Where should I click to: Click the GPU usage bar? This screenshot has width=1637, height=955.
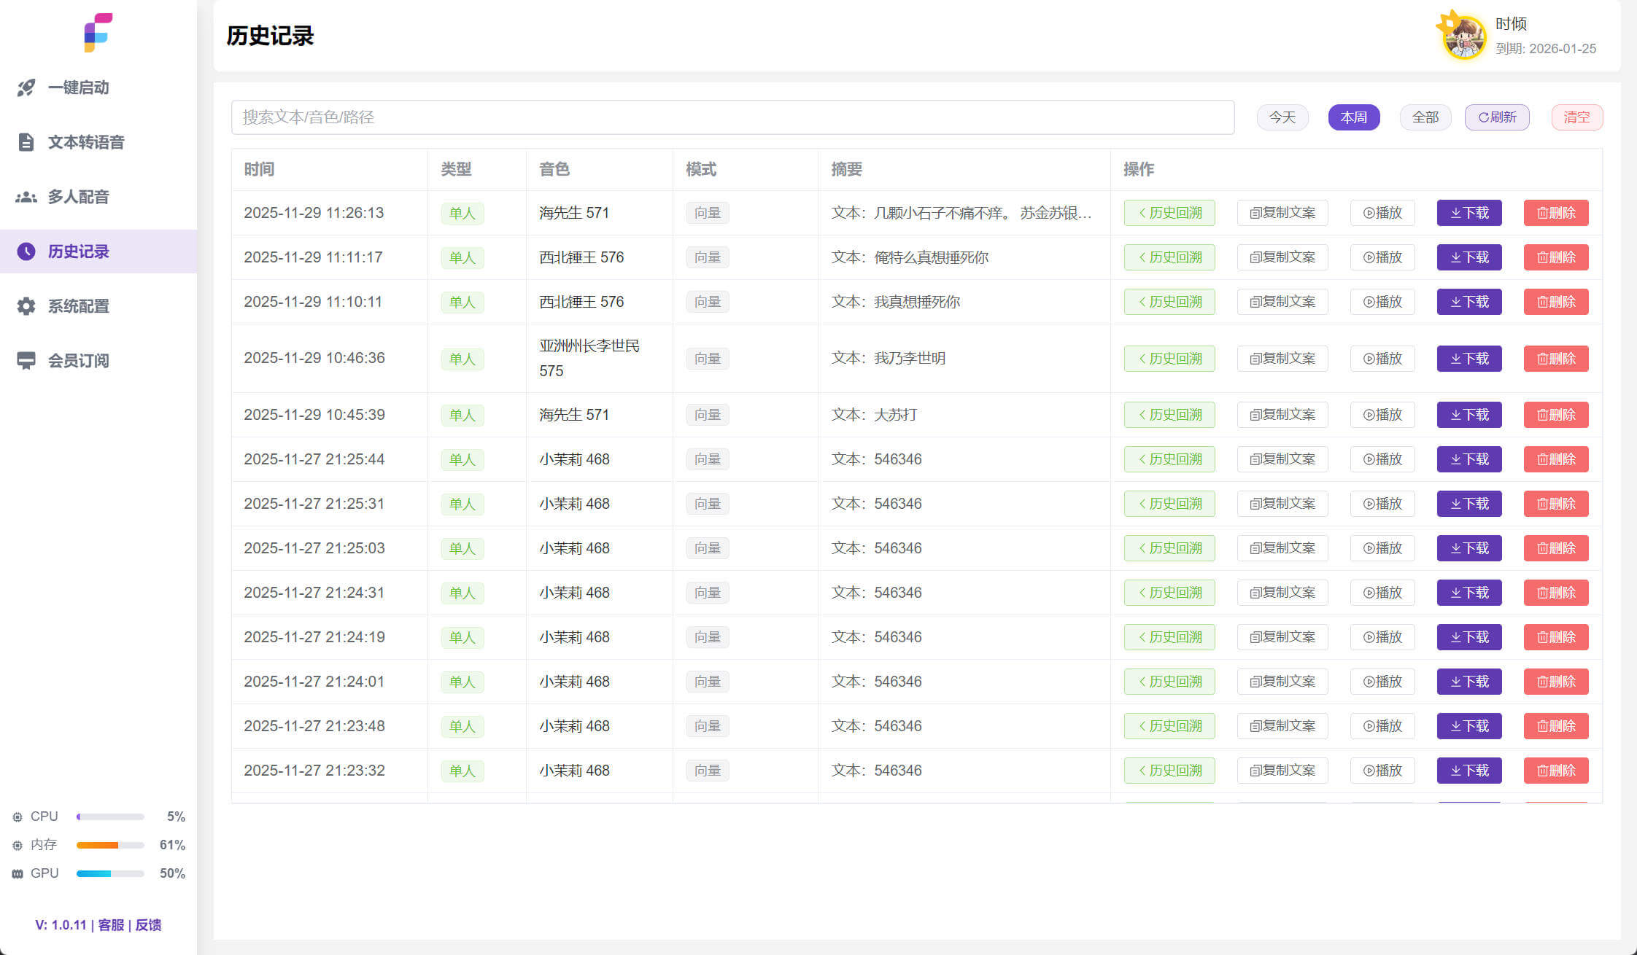(110, 873)
